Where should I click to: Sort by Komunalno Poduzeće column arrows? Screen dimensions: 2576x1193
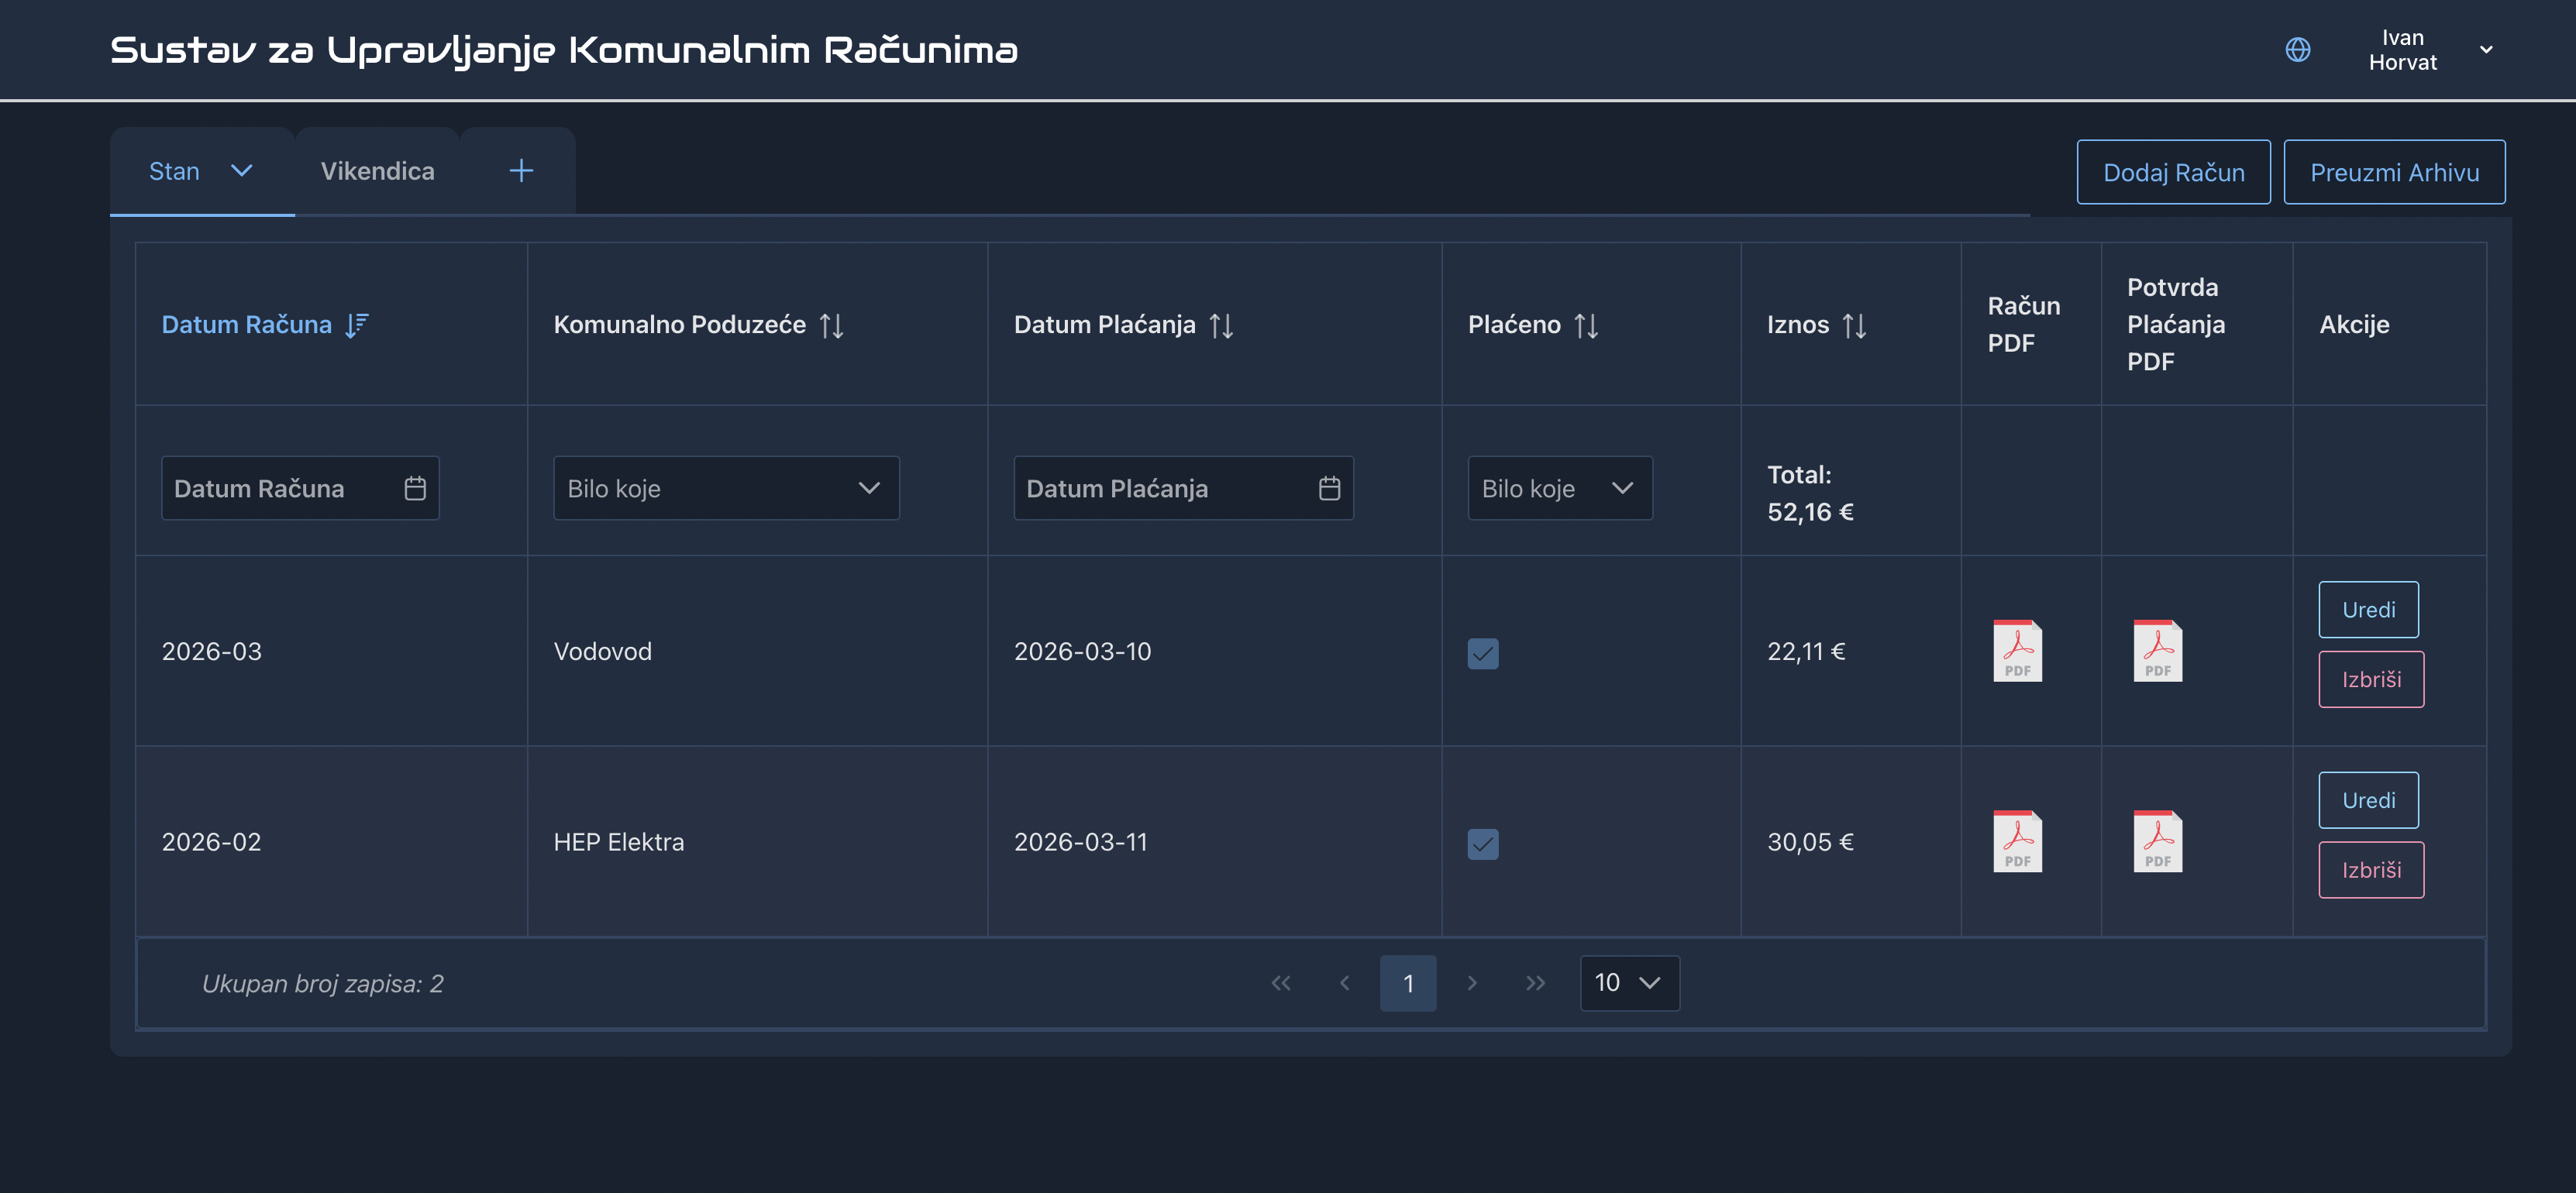[831, 325]
